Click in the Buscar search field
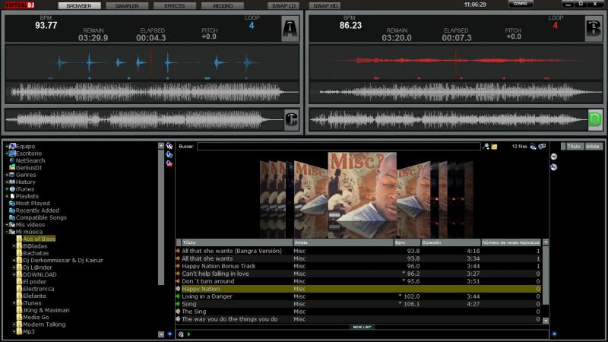608x342 pixels. click(338, 146)
